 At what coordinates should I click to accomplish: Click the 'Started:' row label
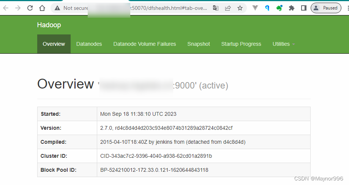(x=51, y=114)
